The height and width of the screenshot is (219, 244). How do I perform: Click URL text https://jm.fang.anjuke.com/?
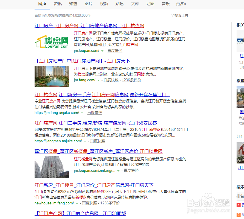(57, 113)
